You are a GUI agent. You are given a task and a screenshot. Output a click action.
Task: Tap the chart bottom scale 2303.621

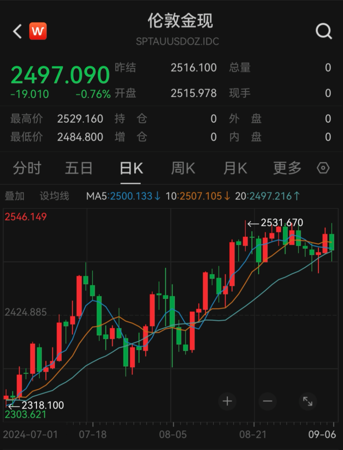pos(25,415)
